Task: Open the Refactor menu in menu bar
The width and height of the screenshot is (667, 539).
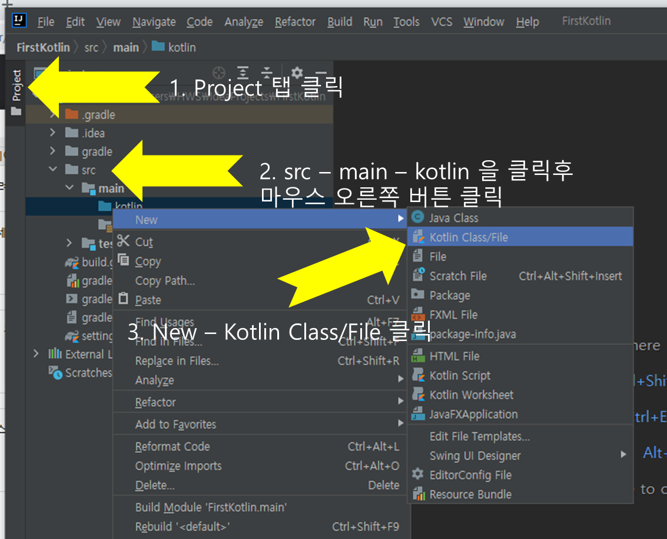Action: tap(295, 22)
